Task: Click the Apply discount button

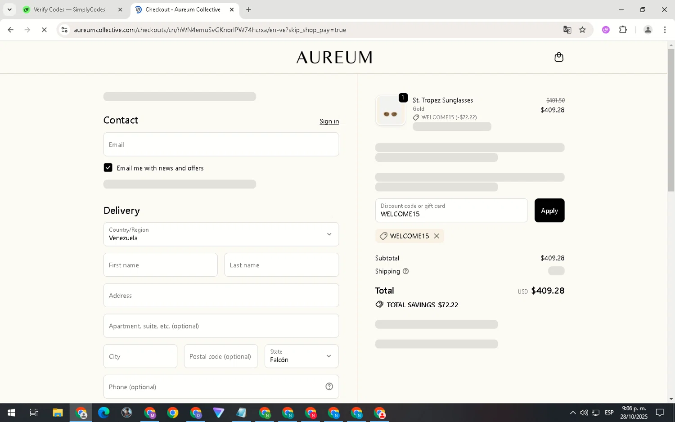Action: coord(549,211)
